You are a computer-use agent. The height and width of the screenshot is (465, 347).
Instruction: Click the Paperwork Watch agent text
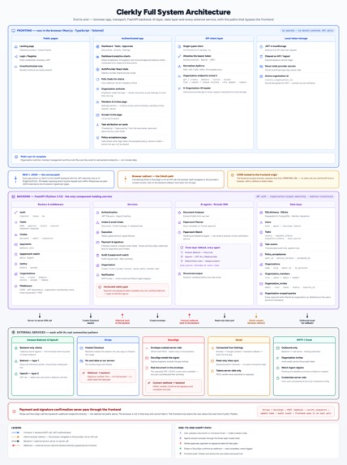pos(193,232)
